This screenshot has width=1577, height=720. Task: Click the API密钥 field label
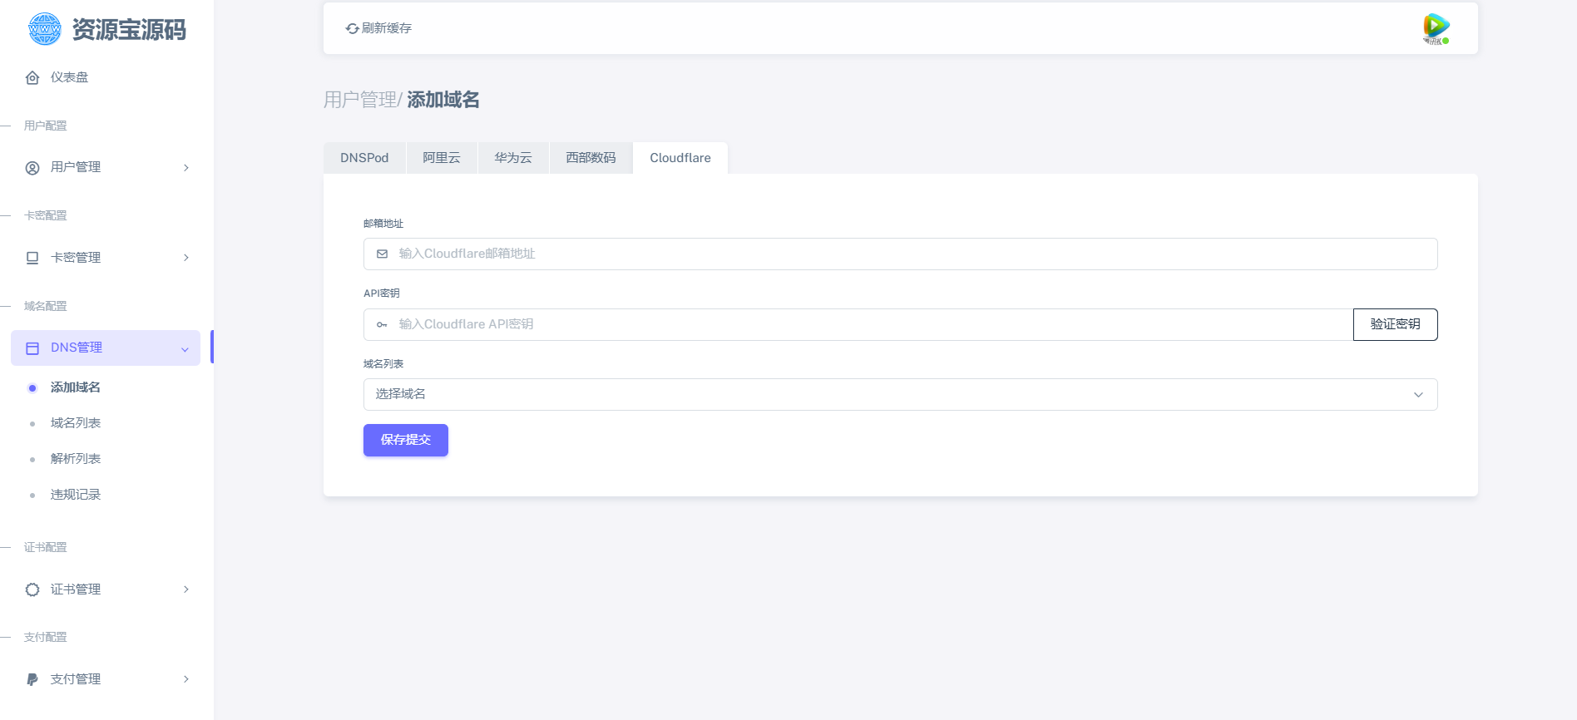(382, 293)
